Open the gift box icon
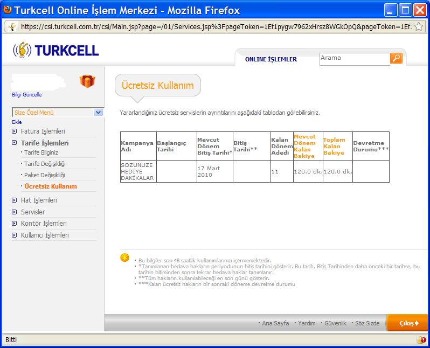Viewport: 430px width, 348px height. point(87,81)
